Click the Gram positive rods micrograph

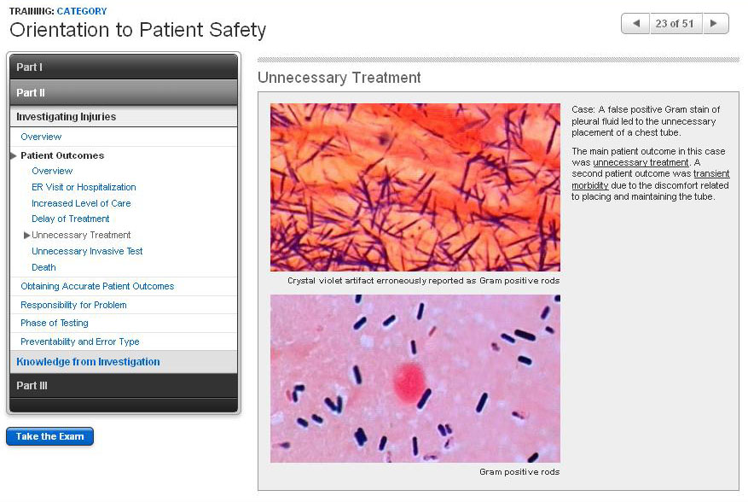[x=415, y=378]
